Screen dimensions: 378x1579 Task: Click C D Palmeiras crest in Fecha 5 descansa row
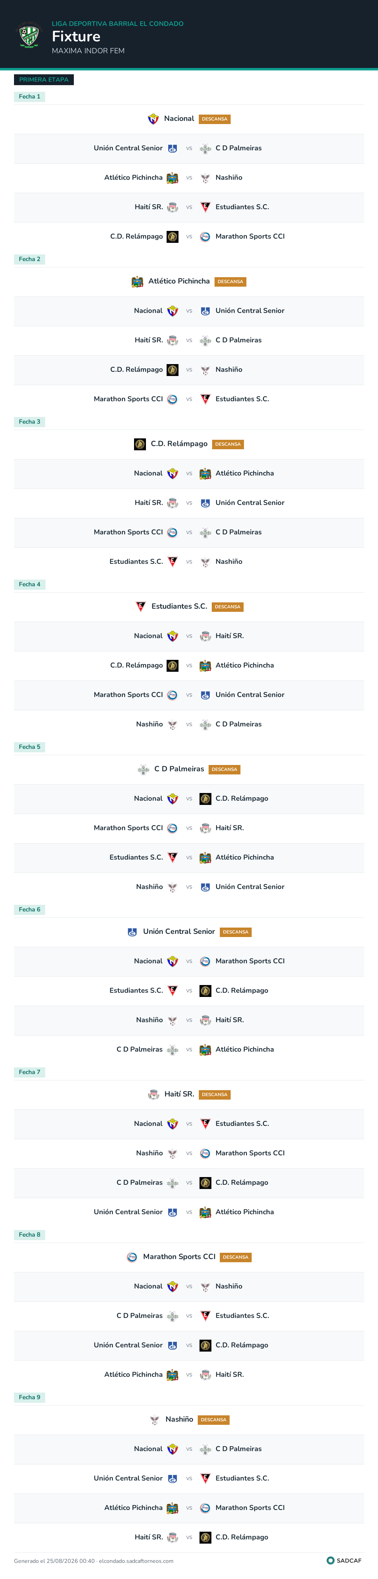[x=143, y=769]
